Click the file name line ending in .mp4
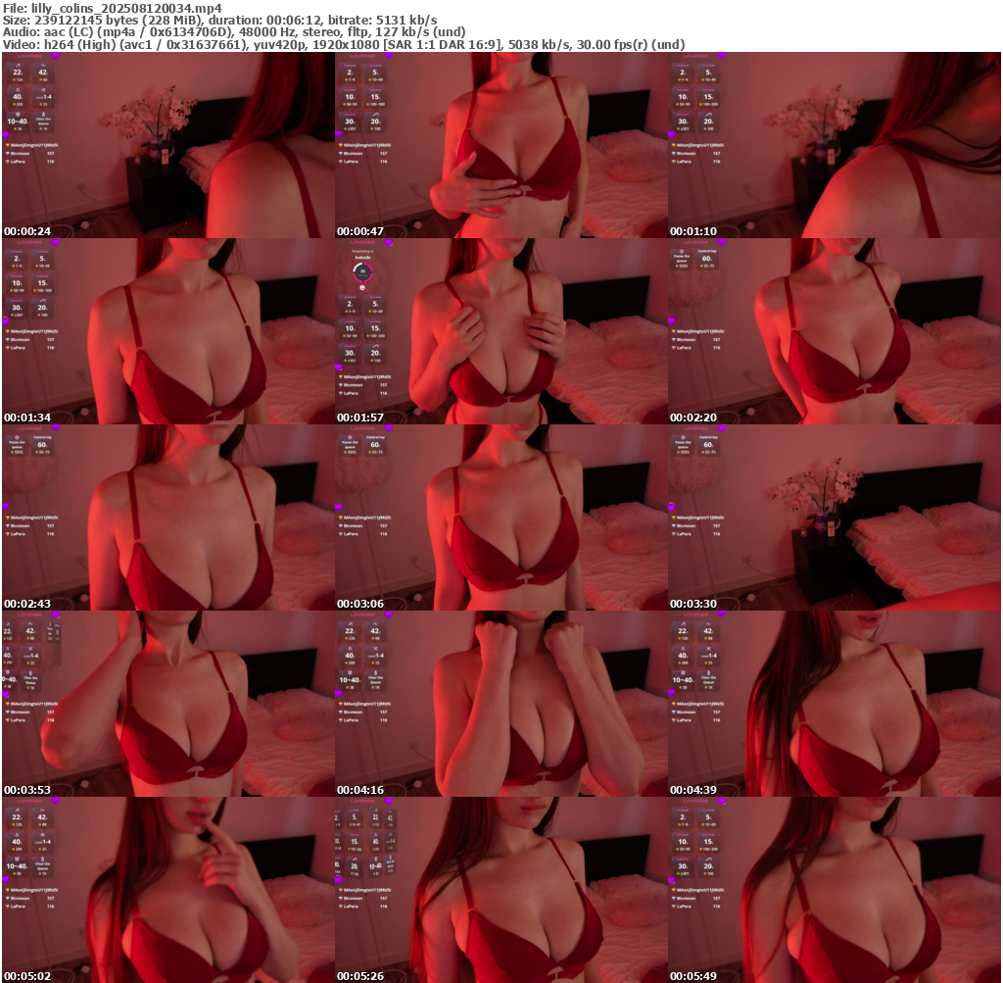Image resolution: width=1003 pixels, height=983 pixels. [x=113, y=8]
